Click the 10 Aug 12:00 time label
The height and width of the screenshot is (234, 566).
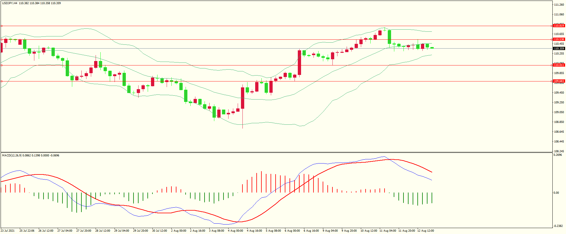369,231
